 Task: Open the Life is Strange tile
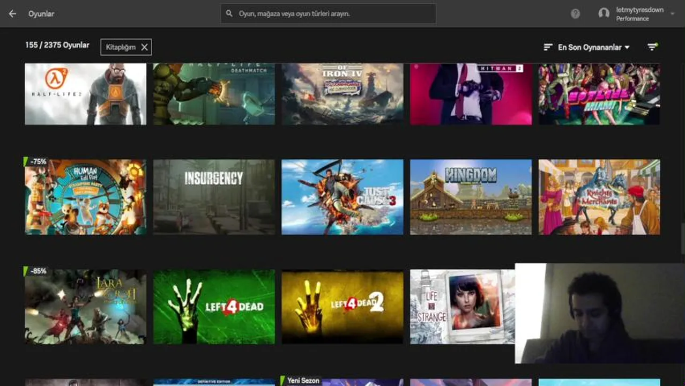click(463, 307)
